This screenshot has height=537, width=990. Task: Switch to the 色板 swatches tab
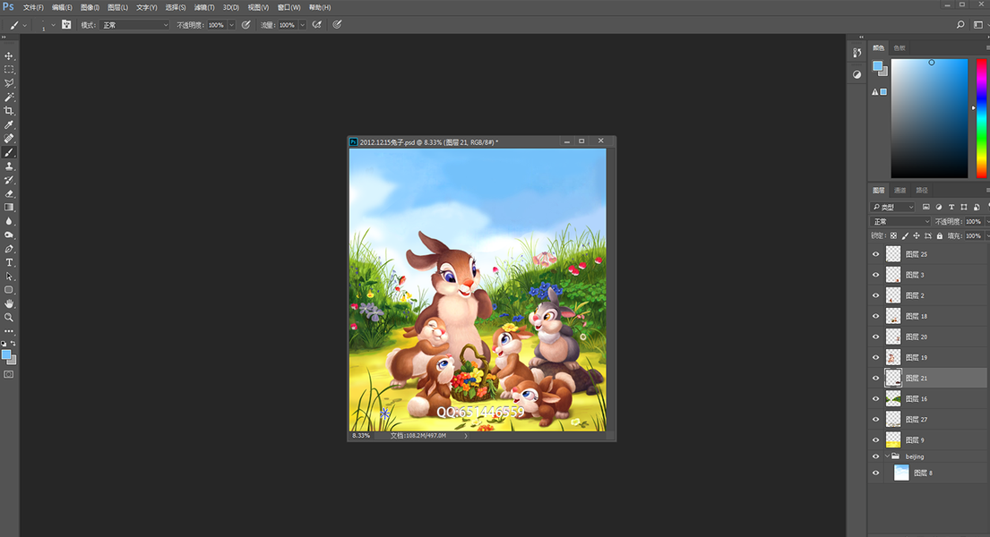click(x=900, y=48)
